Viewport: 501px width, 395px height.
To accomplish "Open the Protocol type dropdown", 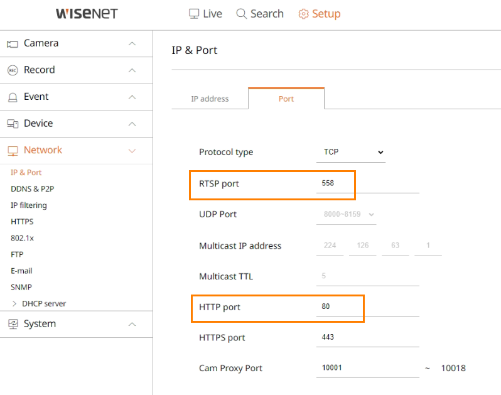I will pos(351,152).
